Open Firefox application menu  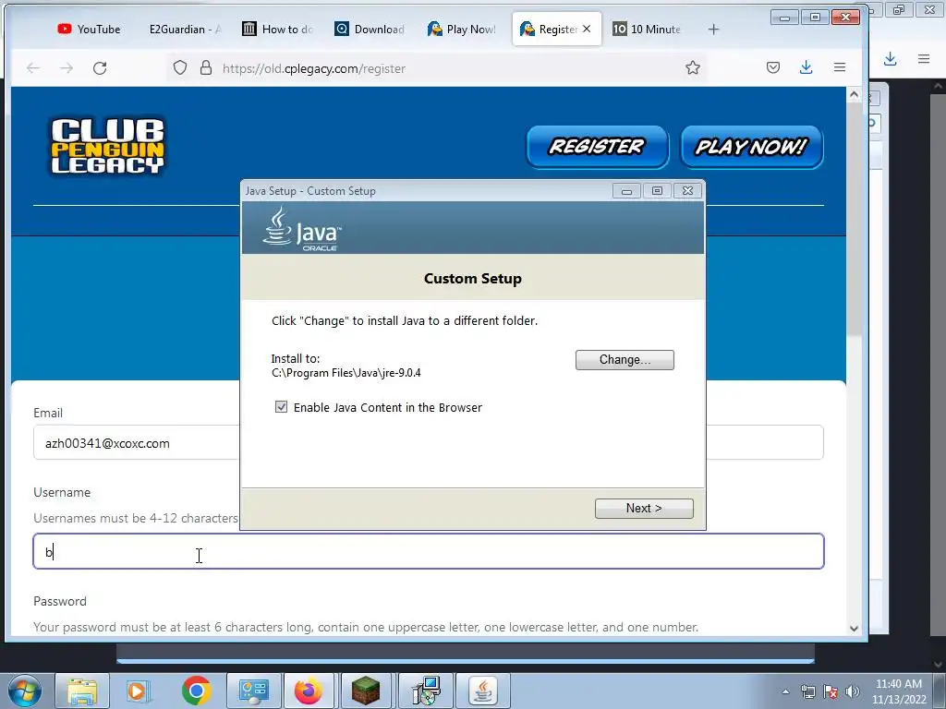click(x=839, y=67)
